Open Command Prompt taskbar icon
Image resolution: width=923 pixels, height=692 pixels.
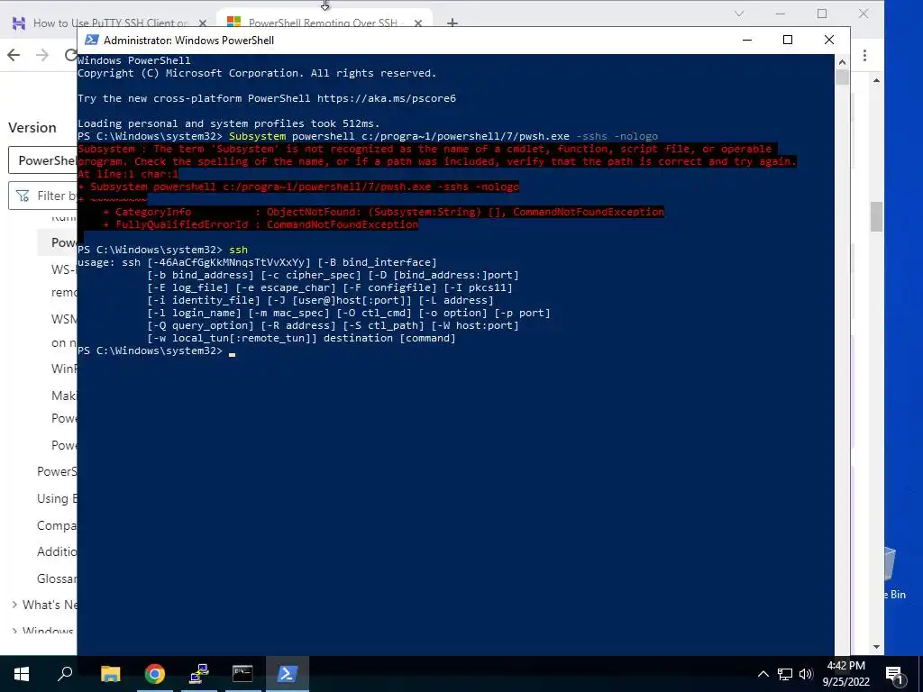(x=242, y=674)
